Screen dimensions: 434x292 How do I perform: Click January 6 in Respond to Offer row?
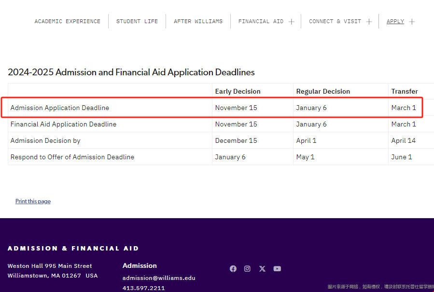[230, 157]
